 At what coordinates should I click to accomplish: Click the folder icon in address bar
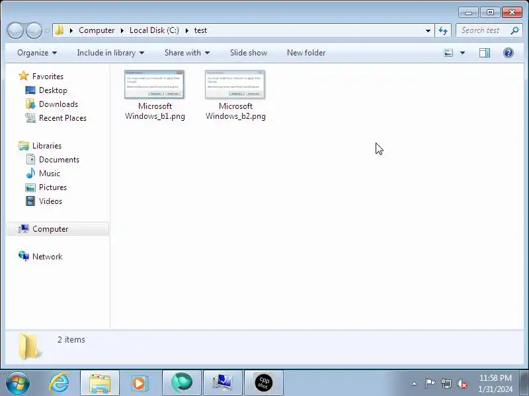(60, 30)
